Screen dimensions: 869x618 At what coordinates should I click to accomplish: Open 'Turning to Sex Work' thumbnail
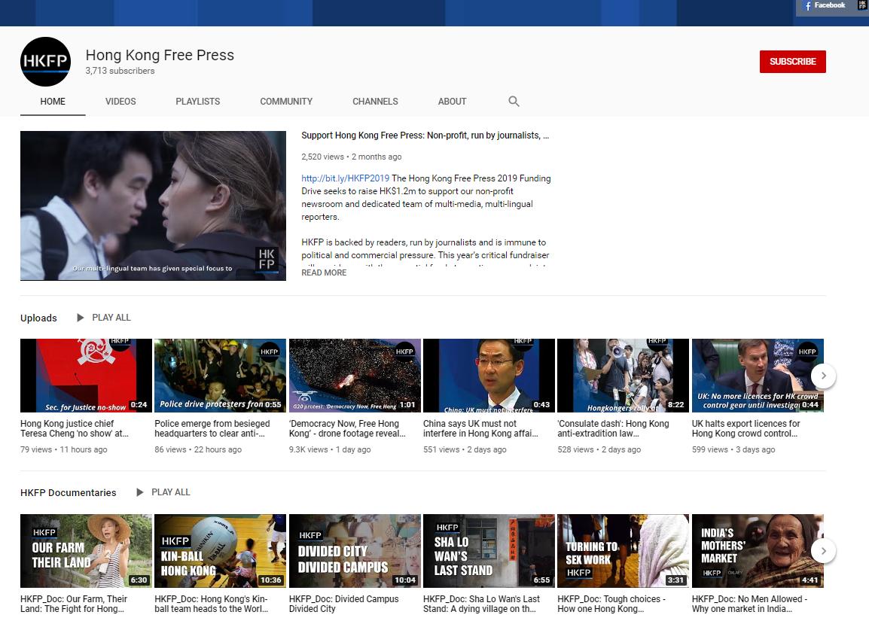[x=623, y=551]
